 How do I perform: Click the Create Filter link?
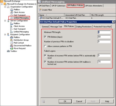(x=47, y=10)
